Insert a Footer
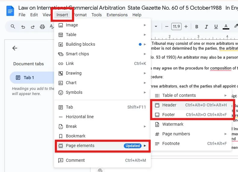The width and height of the screenshot is (238, 172). point(191,115)
